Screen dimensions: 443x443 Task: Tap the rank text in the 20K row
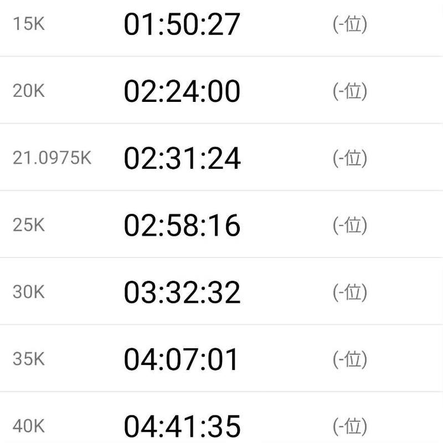click(350, 91)
